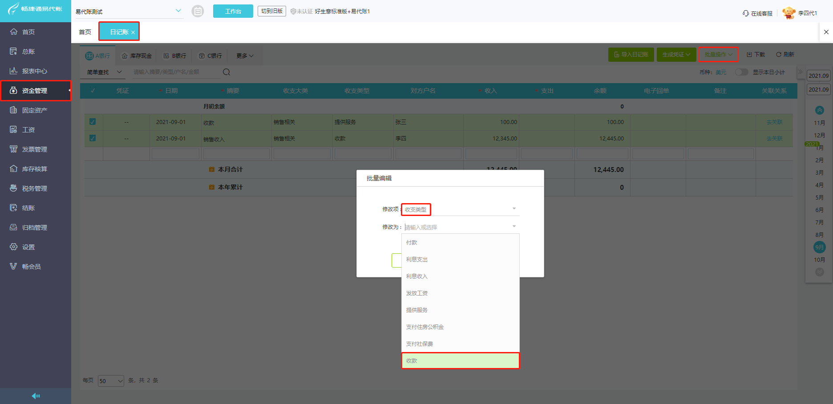
Task: Open the 修改项 收支类型 dropdown
Action: tap(461, 209)
